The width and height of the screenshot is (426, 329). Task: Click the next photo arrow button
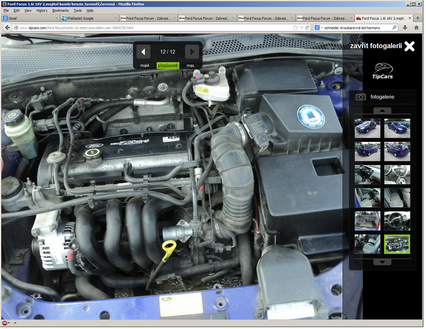(x=192, y=52)
